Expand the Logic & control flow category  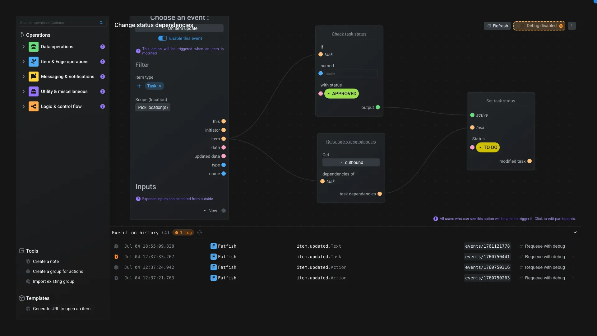pos(23,106)
